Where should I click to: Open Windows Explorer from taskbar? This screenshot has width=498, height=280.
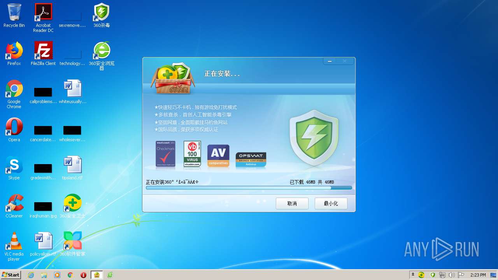[x=44, y=275]
